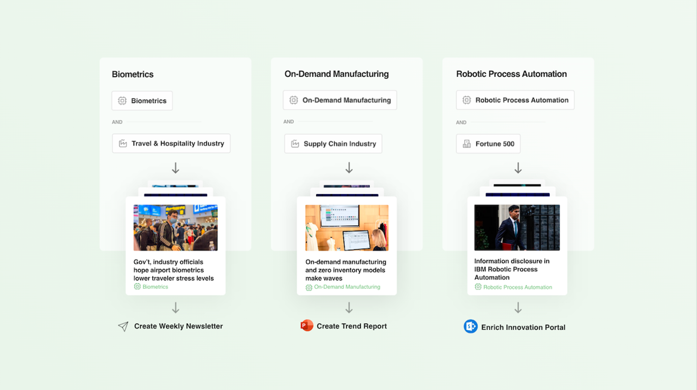Viewport: 697px width, 390px height.
Task: Click the paper plane newsletter icon
Action: [x=123, y=327]
